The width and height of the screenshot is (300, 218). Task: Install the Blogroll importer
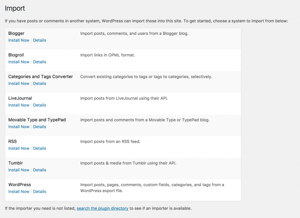[x=19, y=62]
